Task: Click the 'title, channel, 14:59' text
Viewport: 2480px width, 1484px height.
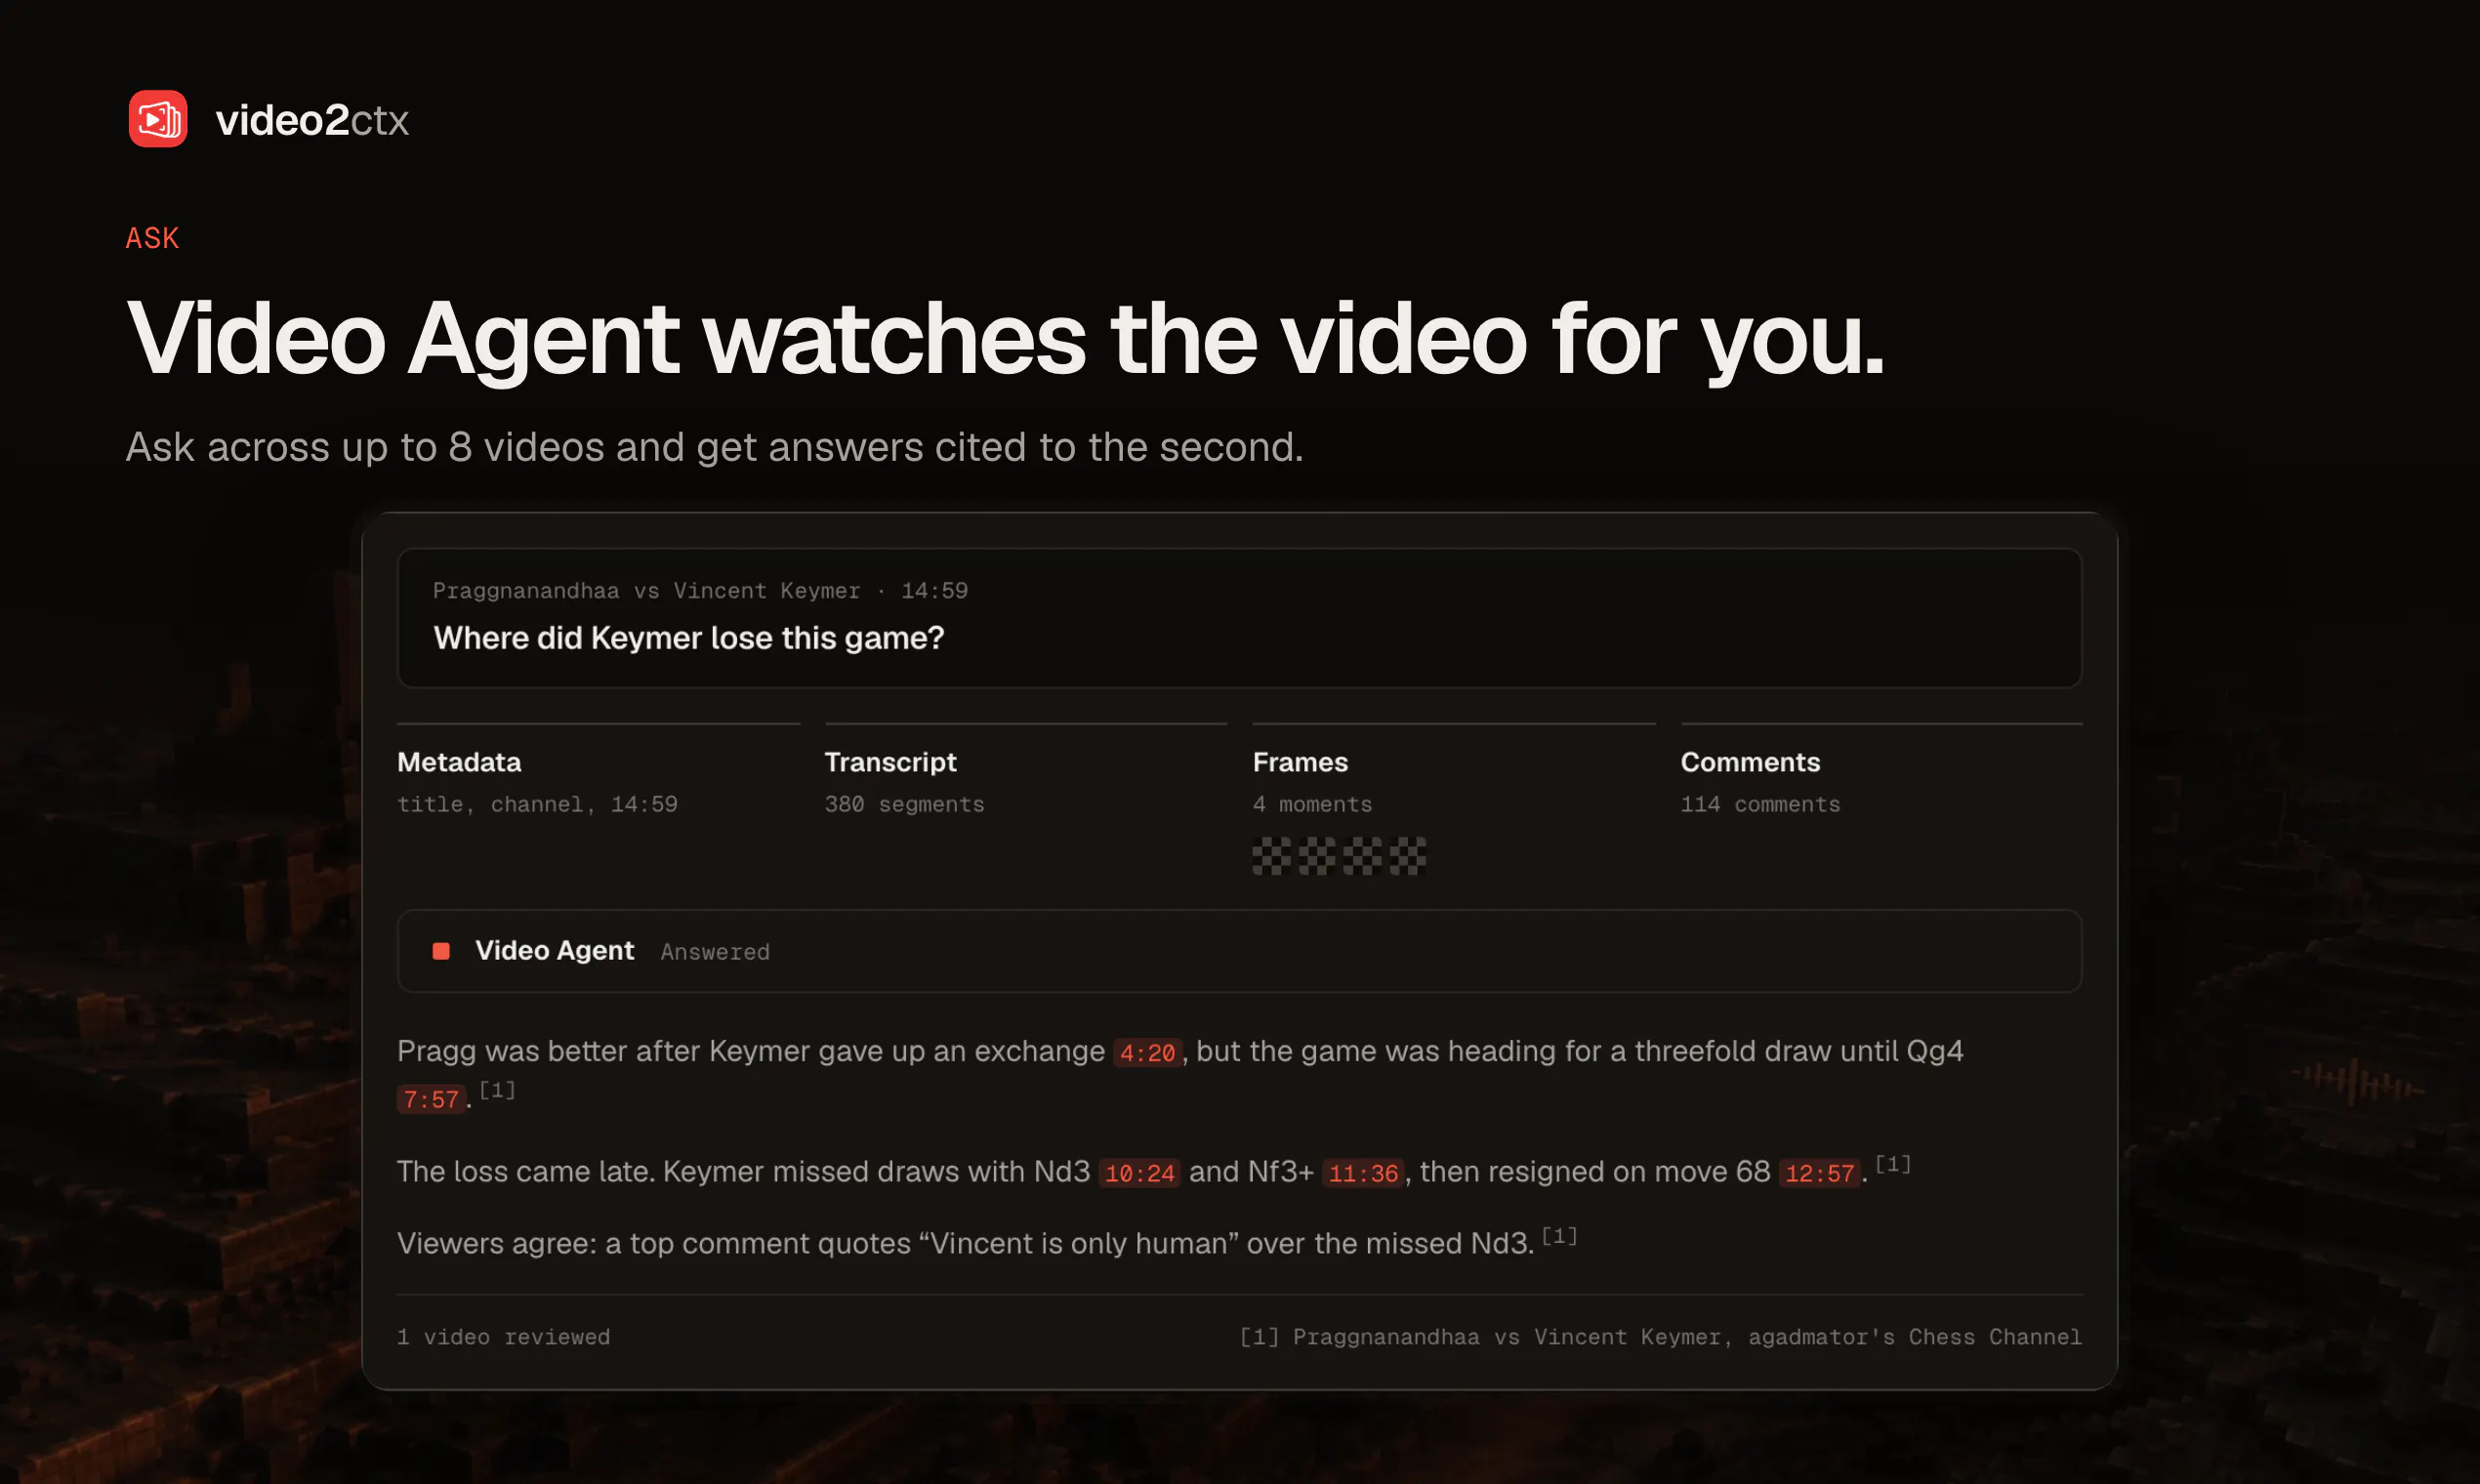Action: [537, 804]
